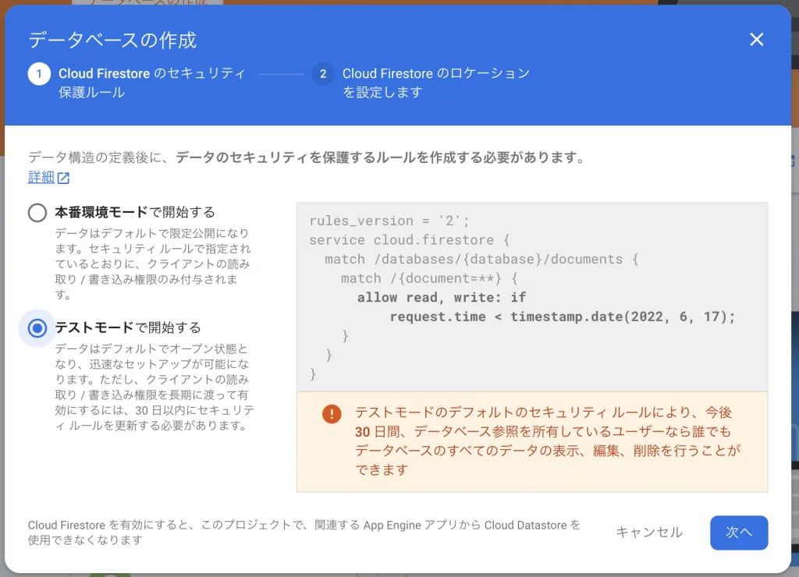Image resolution: width=799 pixels, height=577 pixels.
Task: Go to the ロケーションを設定します step label
Action: tap(435, 83)
